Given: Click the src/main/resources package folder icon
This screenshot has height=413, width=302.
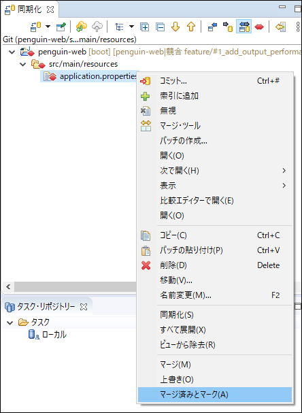Looking at the screenshot, I should 38,64.
